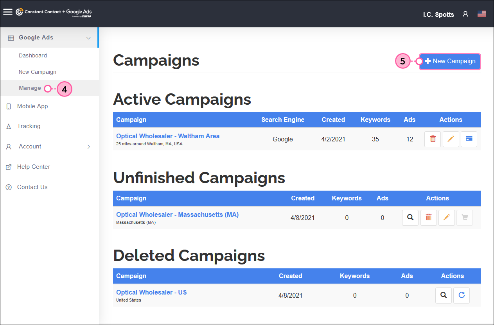Preview the Optical Wholesaler - US campaign
This screenshot has width=494, height=325.
point(444,295)
